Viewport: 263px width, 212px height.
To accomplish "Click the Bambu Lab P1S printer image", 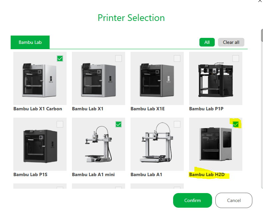I will tap(40, 144).
